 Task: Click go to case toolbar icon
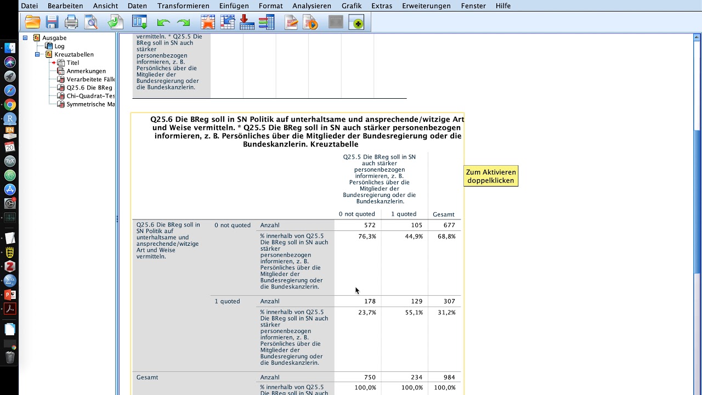tap(227, 22)
